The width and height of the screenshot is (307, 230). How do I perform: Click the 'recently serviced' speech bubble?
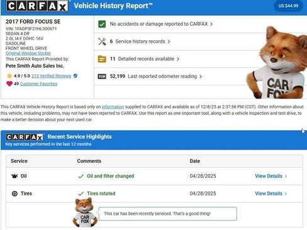tap(168, 214)
